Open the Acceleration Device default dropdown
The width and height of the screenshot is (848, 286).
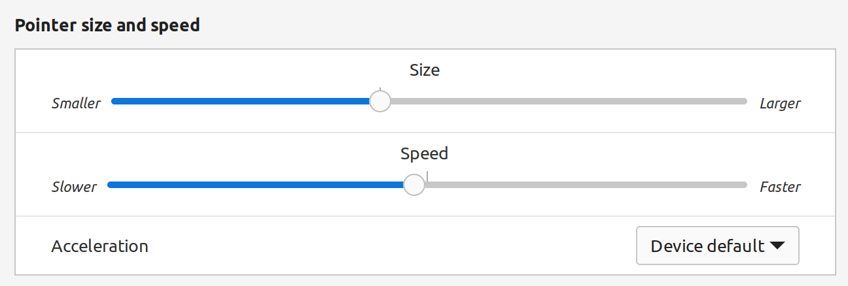716,246
